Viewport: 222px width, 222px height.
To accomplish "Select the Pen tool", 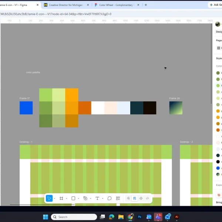I will [x=85, y=198].
